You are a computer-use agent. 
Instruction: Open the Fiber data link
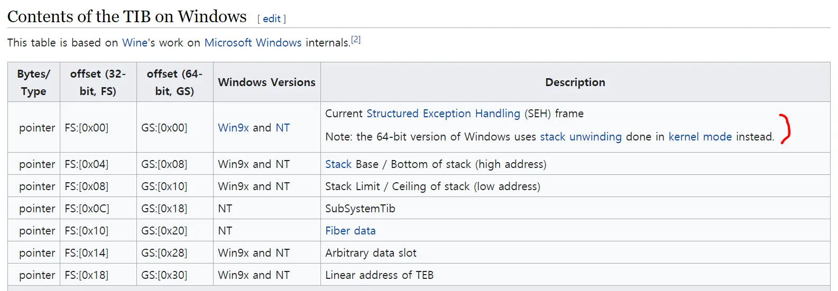point(350,231)
